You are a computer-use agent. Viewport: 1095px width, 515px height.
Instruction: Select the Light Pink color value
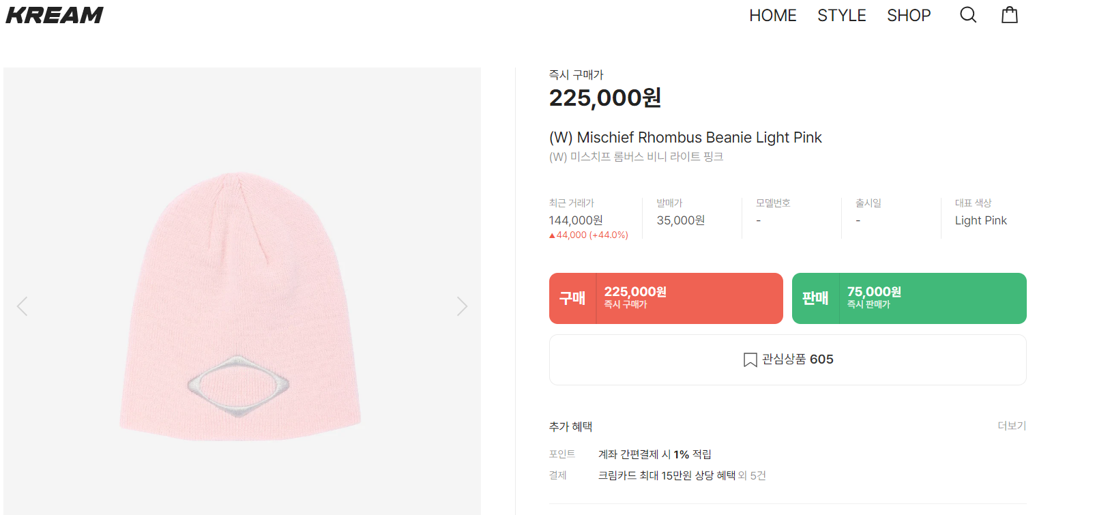click(x=980, y=220)
